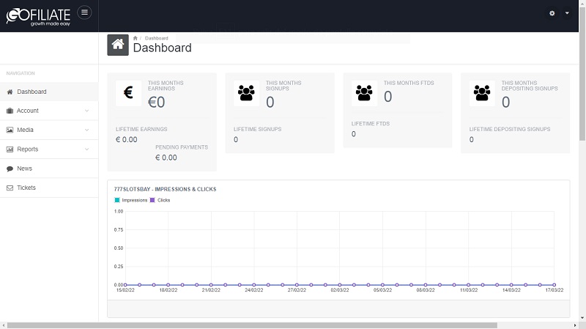This screenshot has width=586, height=329.
Task: Click the scroll-right arrow on horizontal scrollbar
Action: pyautogui.click(x=575, y=325)
